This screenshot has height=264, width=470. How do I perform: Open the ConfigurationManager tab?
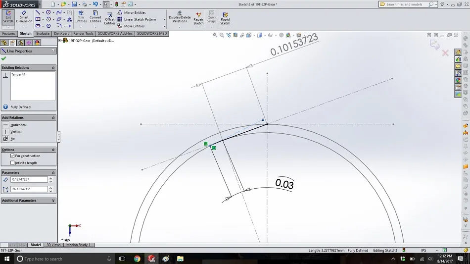20,43
